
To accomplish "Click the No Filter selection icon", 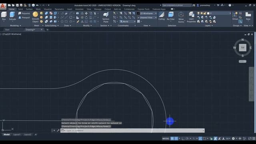I will pyautogui.click(x=171, y=16).
